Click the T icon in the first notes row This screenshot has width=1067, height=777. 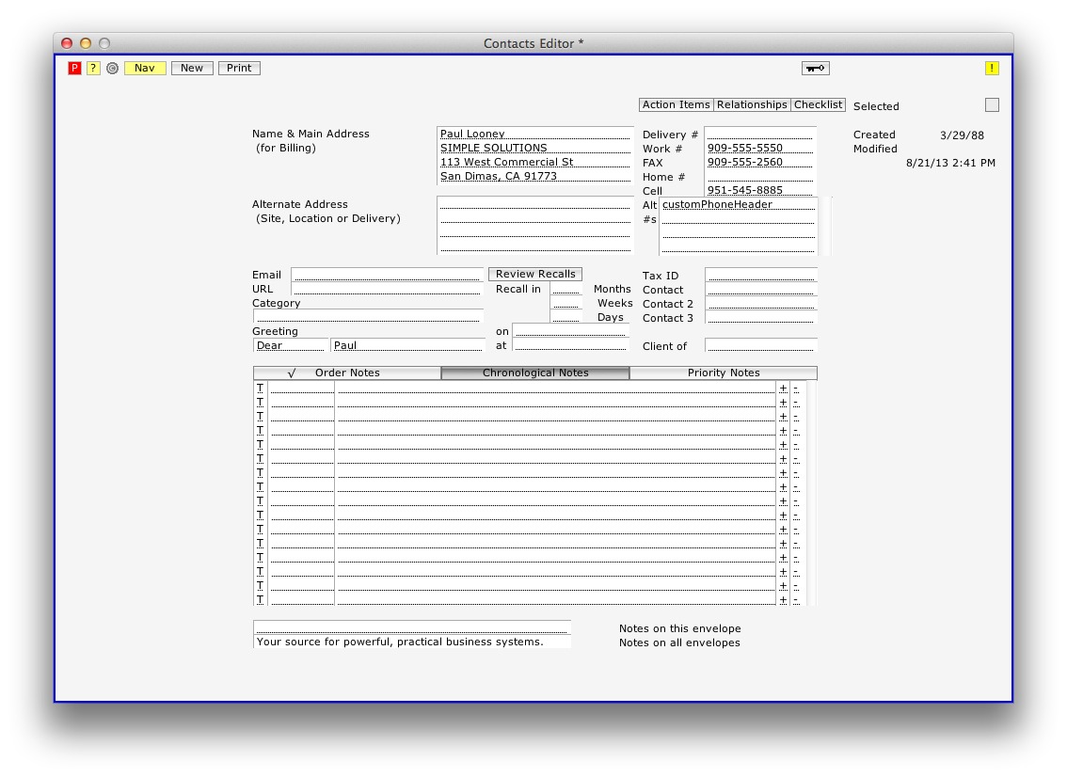click(x=260, y=388)
